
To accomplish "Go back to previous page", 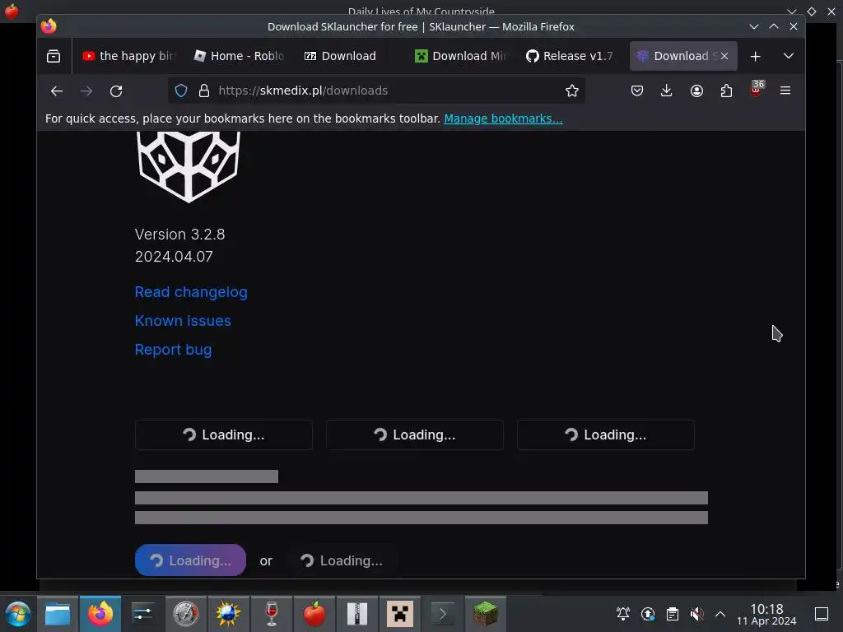I will pyautogui.click(x=57, y=91).
